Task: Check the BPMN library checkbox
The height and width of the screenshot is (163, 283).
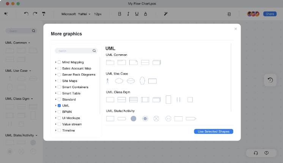Action: (59, 112)
